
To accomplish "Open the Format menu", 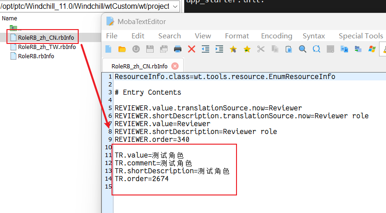I will (237, 36).
